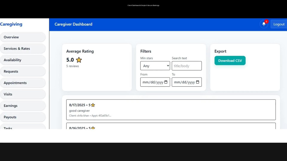Open the Min stars dropdown
This screenshot has height=161, width=287.
pyautogui.click(x=155, y=66)
